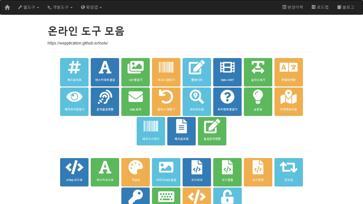Launch the EML뷰어 email viewer tool
The image size is (363, 204).
click(135, 102)
